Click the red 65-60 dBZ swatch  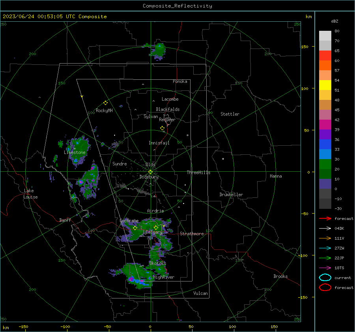click(325, 56)
